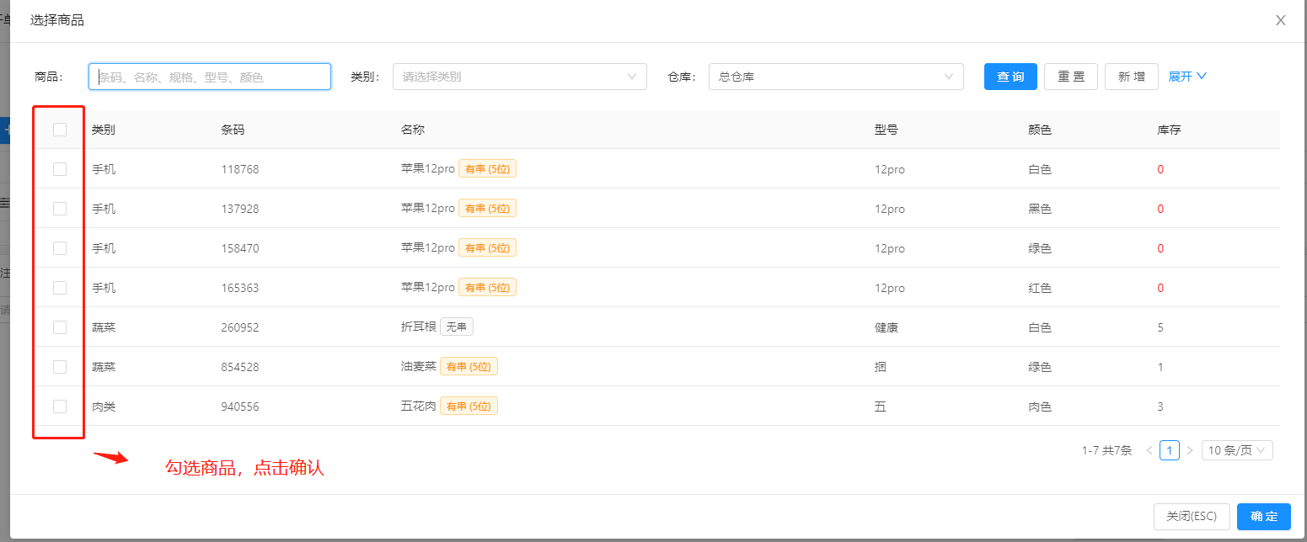Click the 重置 reset button
The height and width of the screenshot is (542, 1307).
pos(1071,77)
